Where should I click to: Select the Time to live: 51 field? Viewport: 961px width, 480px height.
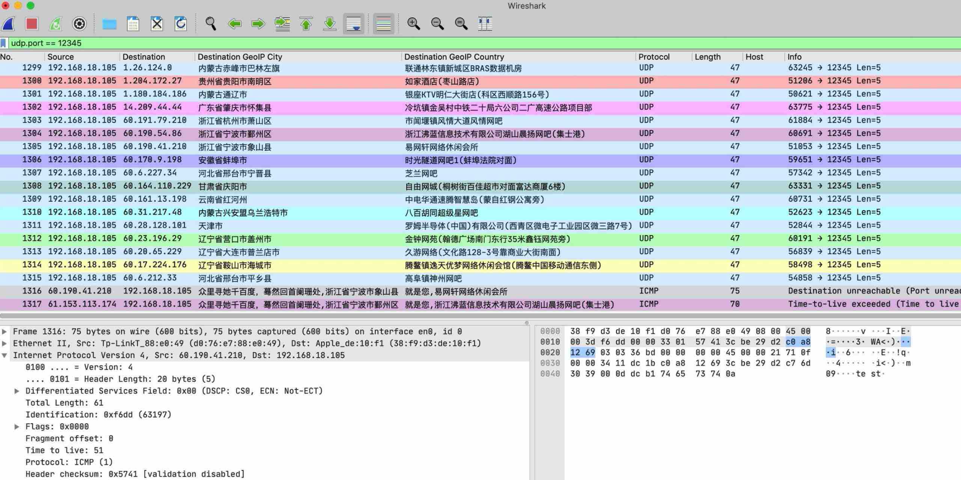(64, 450)
